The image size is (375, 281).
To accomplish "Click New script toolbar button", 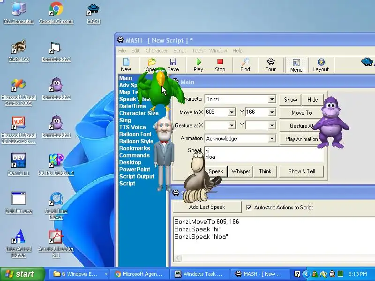I will tap(126, 65).
